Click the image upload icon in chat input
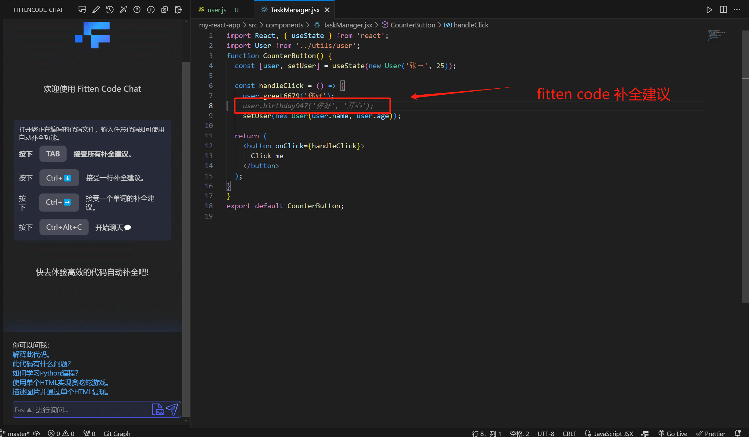Image resolution: width=749 pixels, height=437 pixels. point(157,409)
